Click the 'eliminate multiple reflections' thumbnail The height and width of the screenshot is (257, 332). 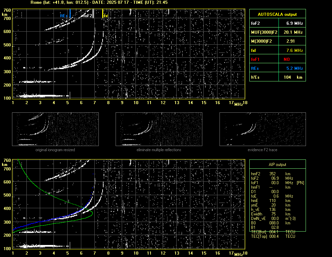(159, 129)
